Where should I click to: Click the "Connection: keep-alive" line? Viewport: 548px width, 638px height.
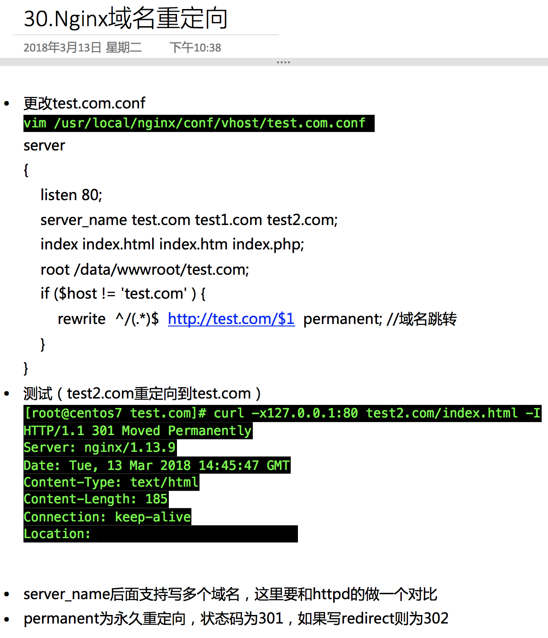click(107, 517)
